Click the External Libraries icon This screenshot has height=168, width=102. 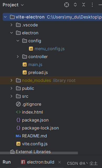click(x=12, y=152)
